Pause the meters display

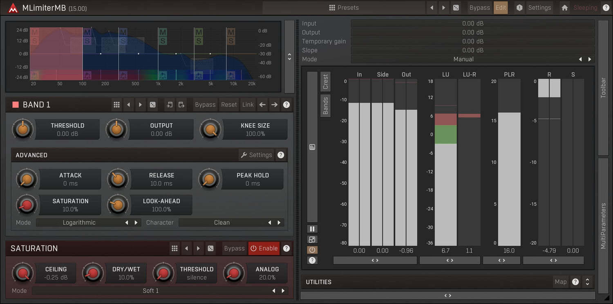313,229
